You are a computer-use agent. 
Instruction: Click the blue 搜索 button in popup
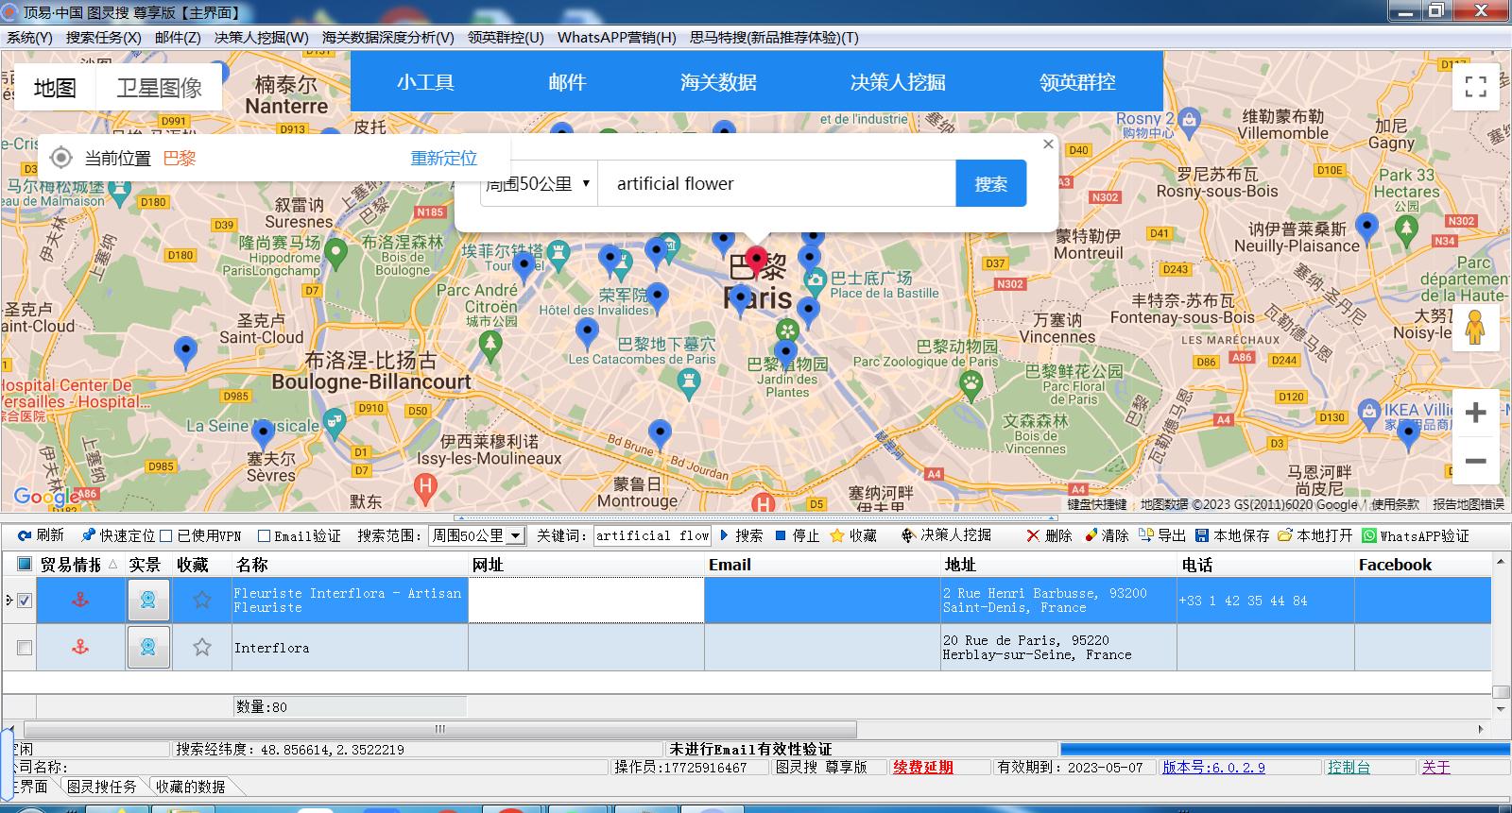[x=991, y=183]
